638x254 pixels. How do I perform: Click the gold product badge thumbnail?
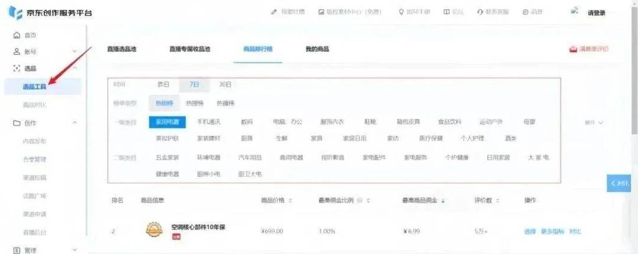pos(154,230)
